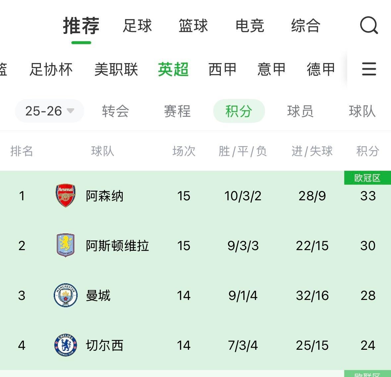Show the 转会 transfers section
The image size is (391, 377).
tap(115, 111)
